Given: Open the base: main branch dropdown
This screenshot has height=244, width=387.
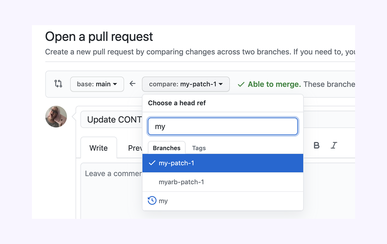Looking at the screenshot, I should coord(97,84).
